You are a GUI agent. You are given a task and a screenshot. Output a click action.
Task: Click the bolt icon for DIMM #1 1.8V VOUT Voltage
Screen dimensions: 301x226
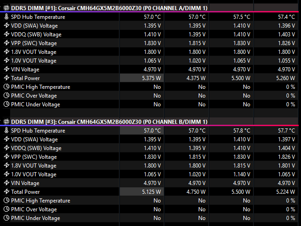point(6,52)
